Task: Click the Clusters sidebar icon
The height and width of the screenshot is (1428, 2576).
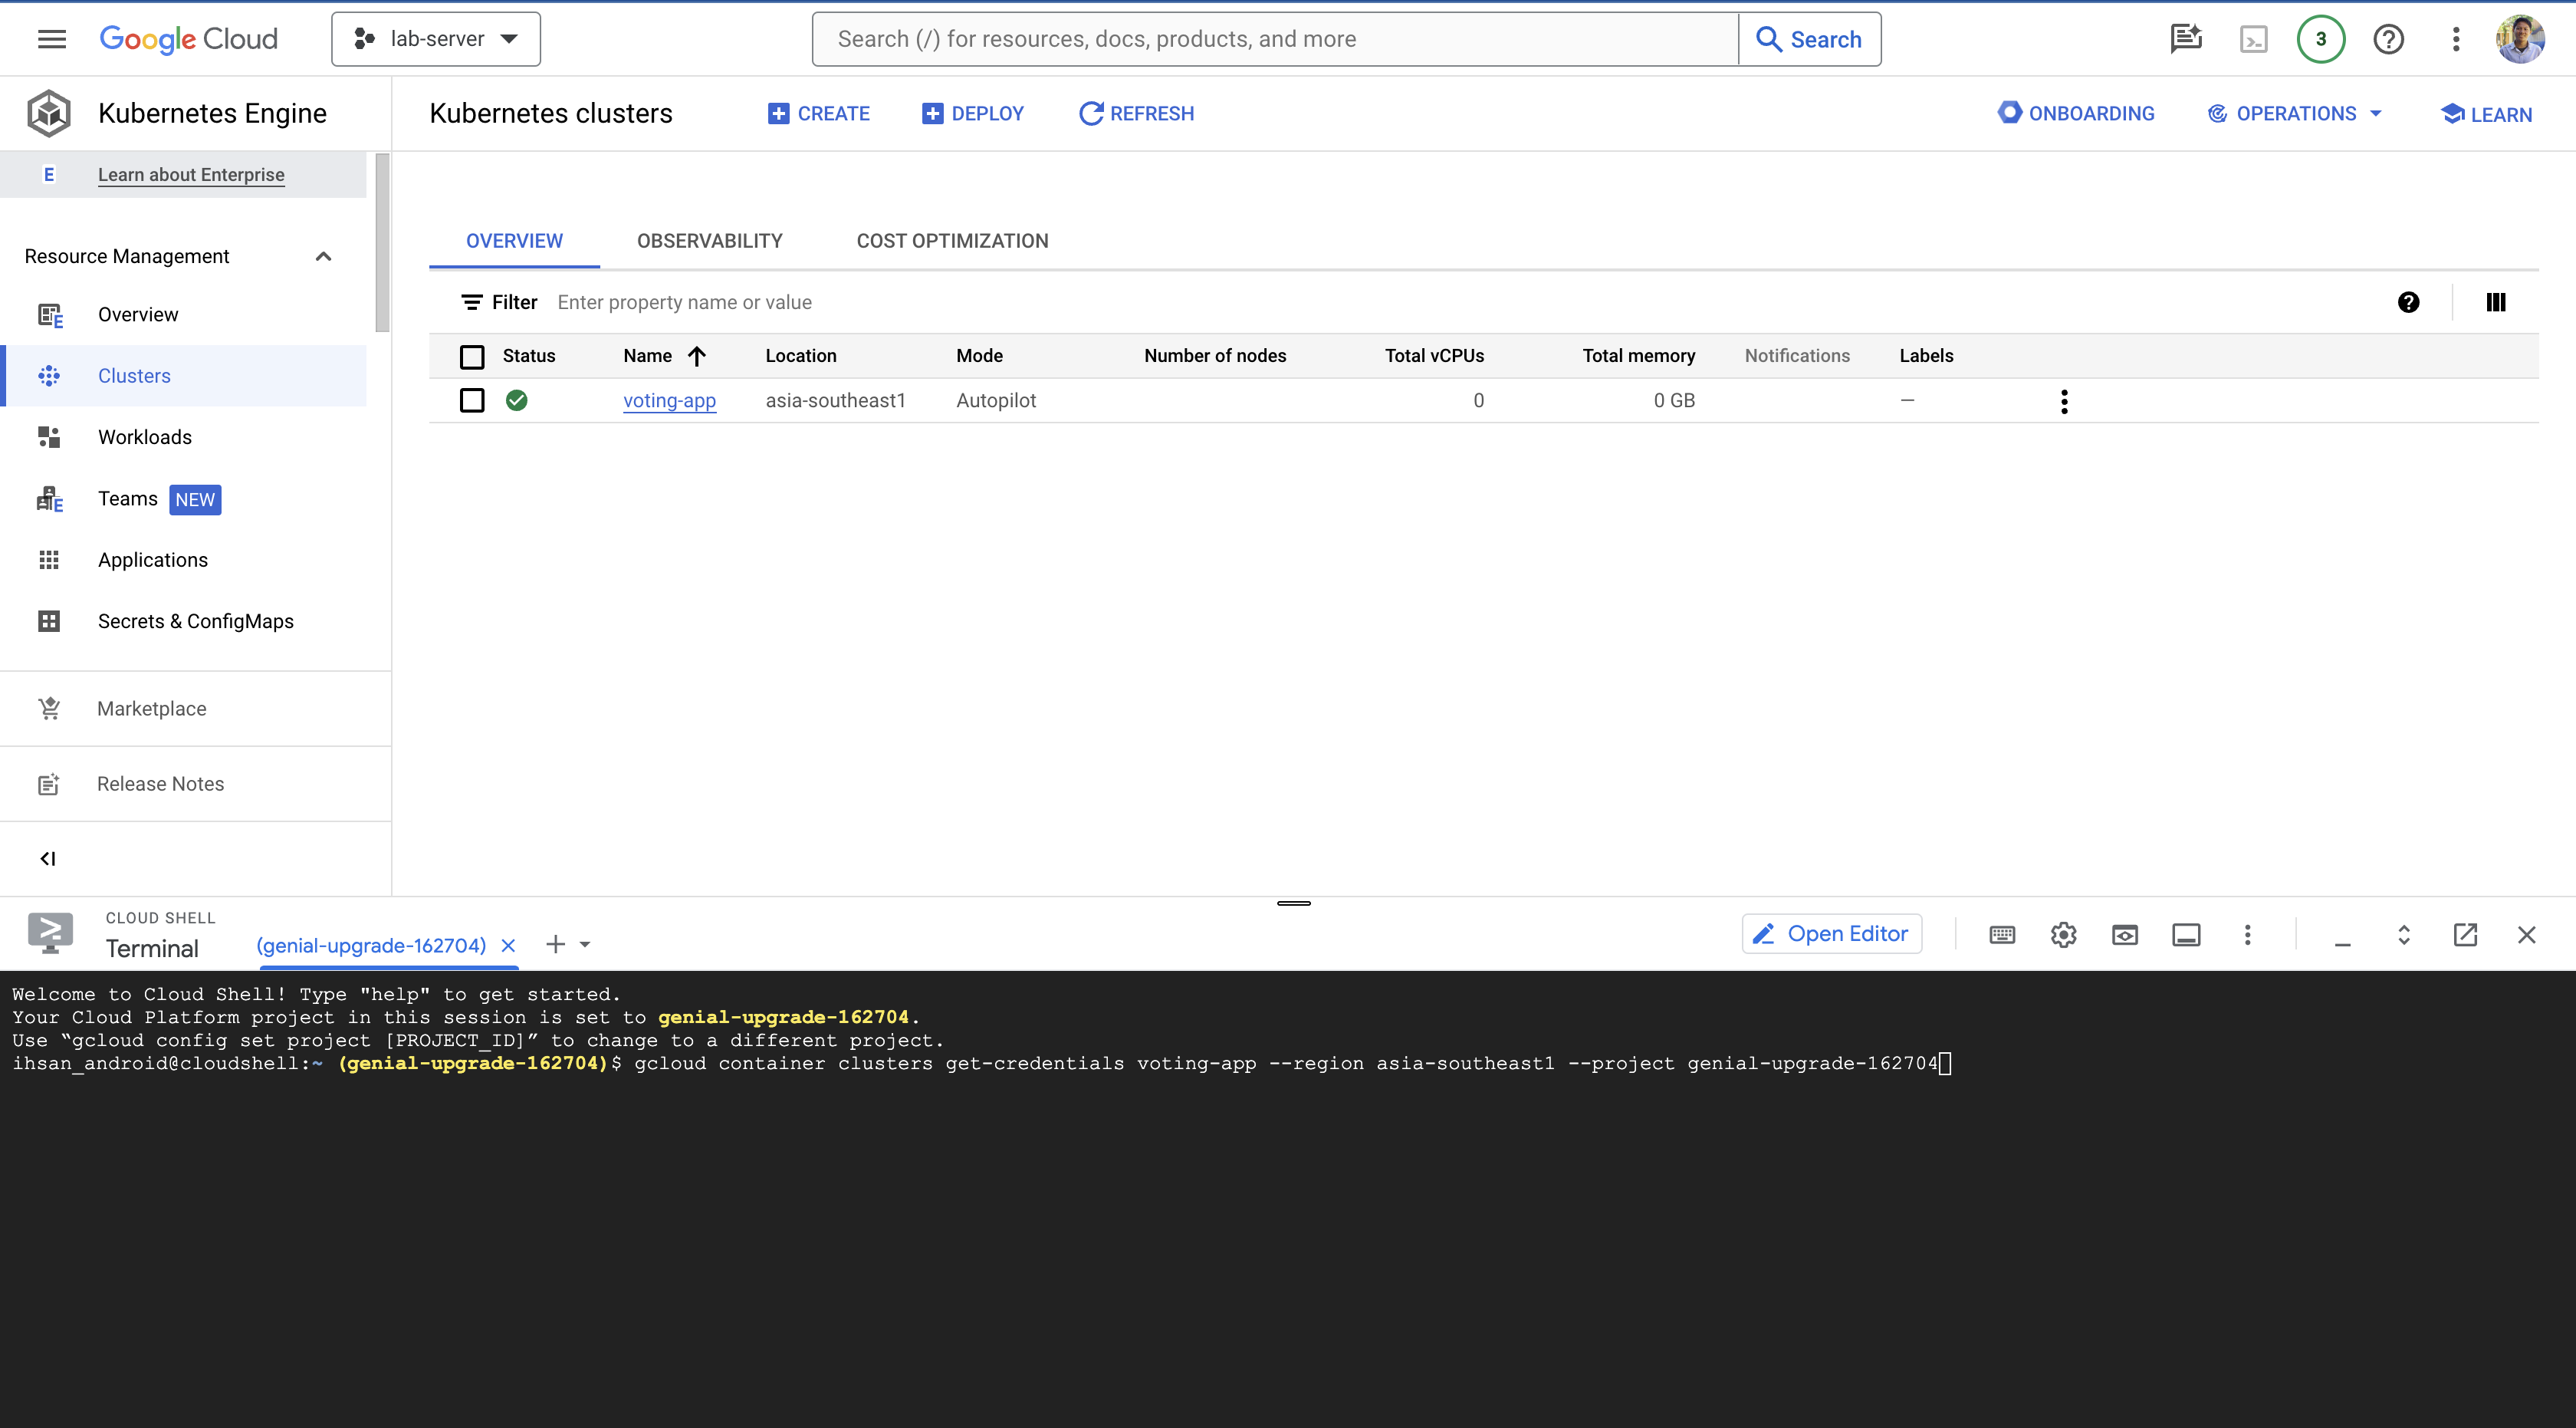Action: pyautogui.click(x=48, y=374)
